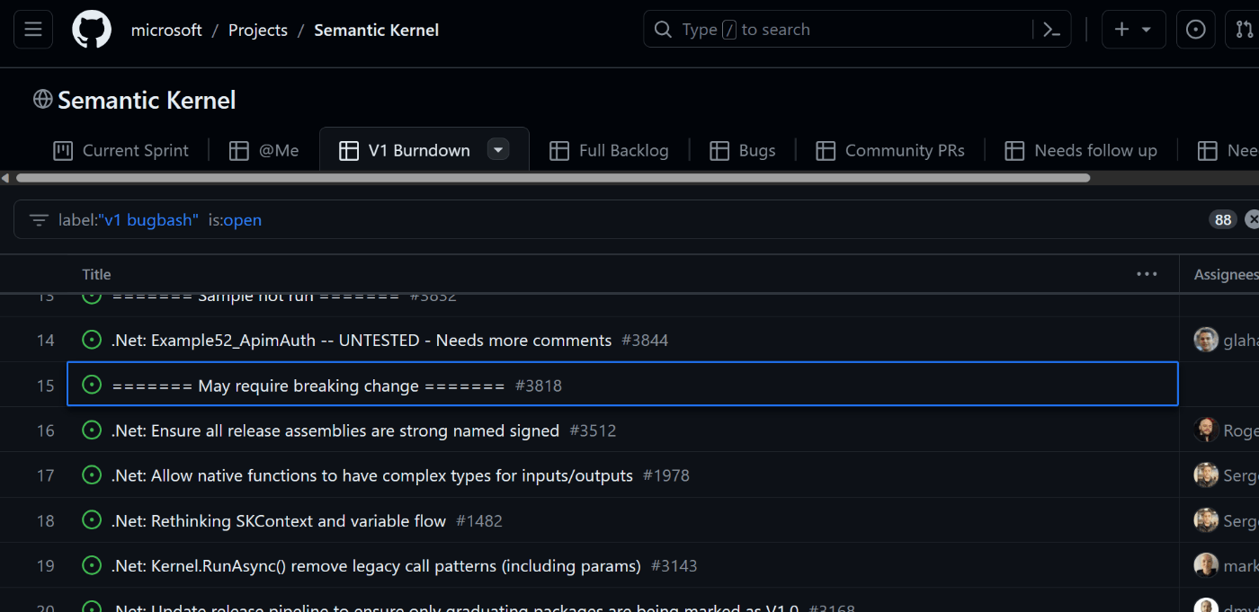Image resolution: width=1259 pixels, height=612 pixels.
Task: Focus the Type / to search field
Action: click(857, 30)
